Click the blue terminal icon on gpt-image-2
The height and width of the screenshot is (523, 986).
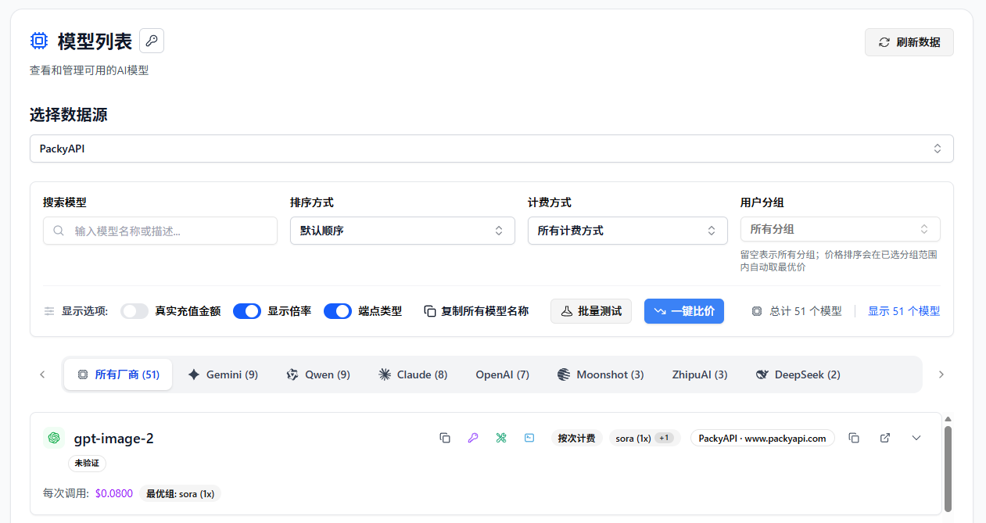click(529, 438)
